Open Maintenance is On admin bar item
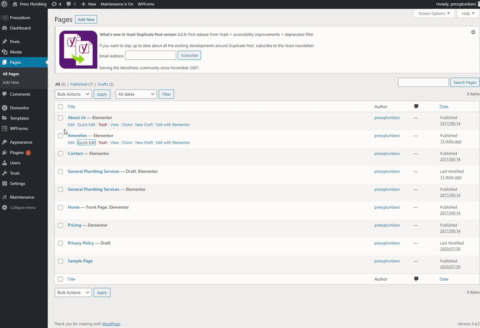Screen dimensions: 480x328 [117, 4]
